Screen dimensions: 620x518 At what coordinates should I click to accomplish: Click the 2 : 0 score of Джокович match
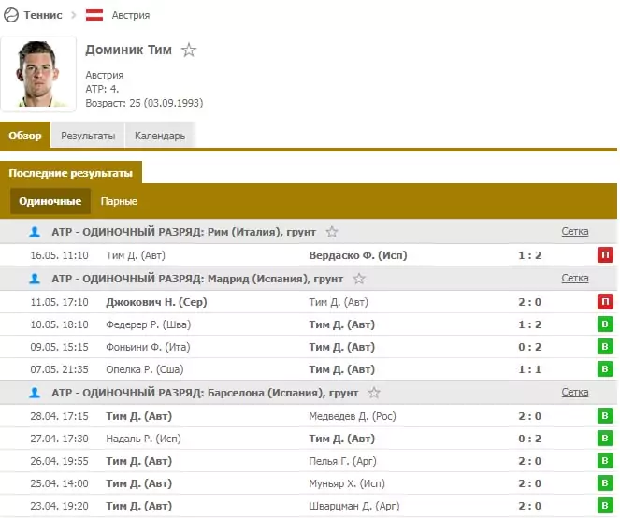pyautogui.click(x=529, y=302)
